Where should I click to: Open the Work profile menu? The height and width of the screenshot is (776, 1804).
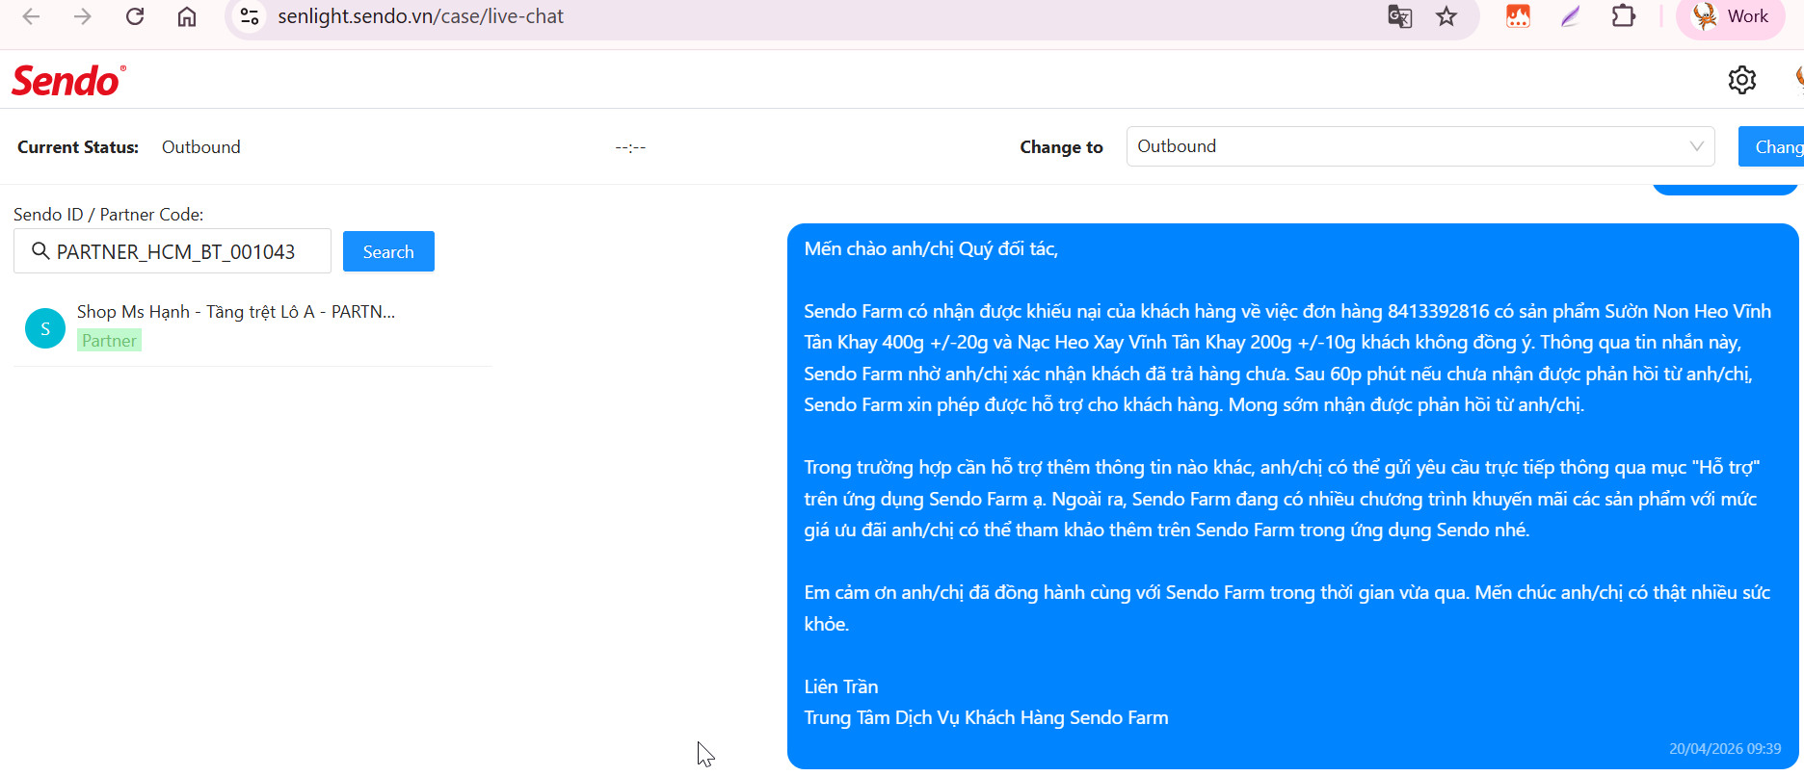coord(1731,16)
